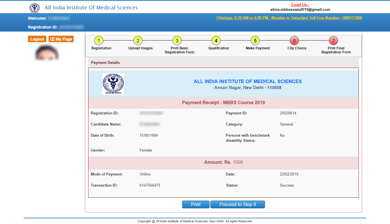390x224 pixels.
Task: Click step 1 Registration circle
Action: (98, 41)
